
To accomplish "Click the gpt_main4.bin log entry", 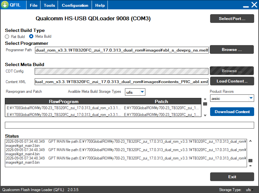I will pyautogui.click(x=126, y=152).
